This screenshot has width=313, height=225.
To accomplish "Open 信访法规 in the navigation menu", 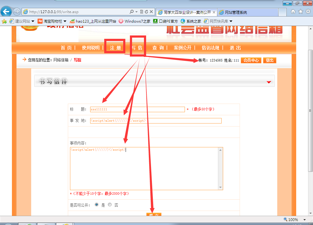I will point(210,48).
